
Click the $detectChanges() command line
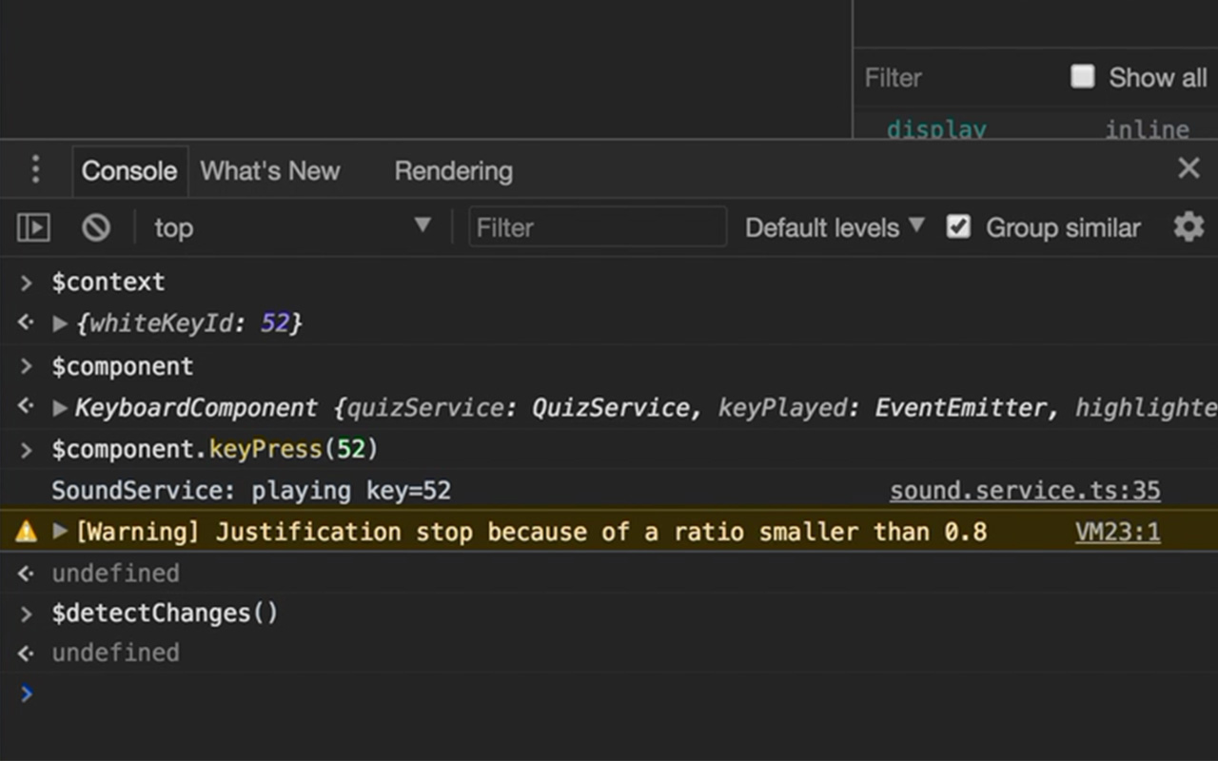pos(165,613)
